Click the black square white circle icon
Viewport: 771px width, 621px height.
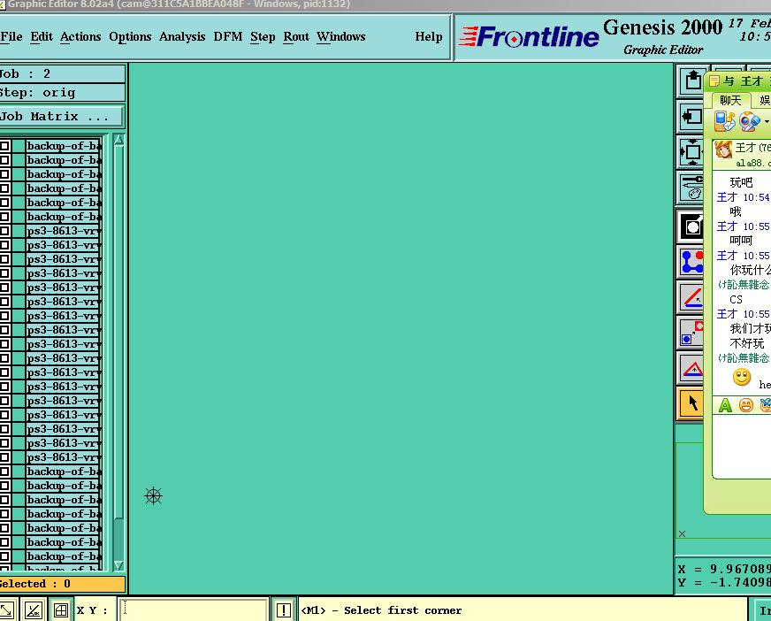pyautogui.click(x=691, y=226)
